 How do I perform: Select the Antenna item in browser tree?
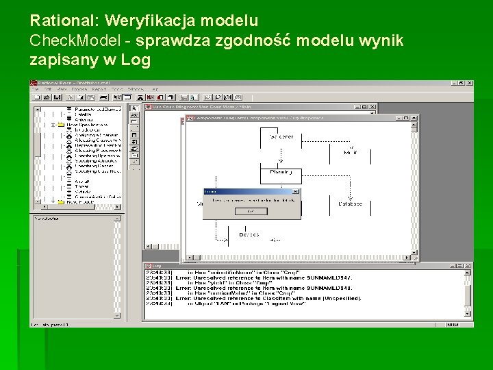[x=84, y=119]
